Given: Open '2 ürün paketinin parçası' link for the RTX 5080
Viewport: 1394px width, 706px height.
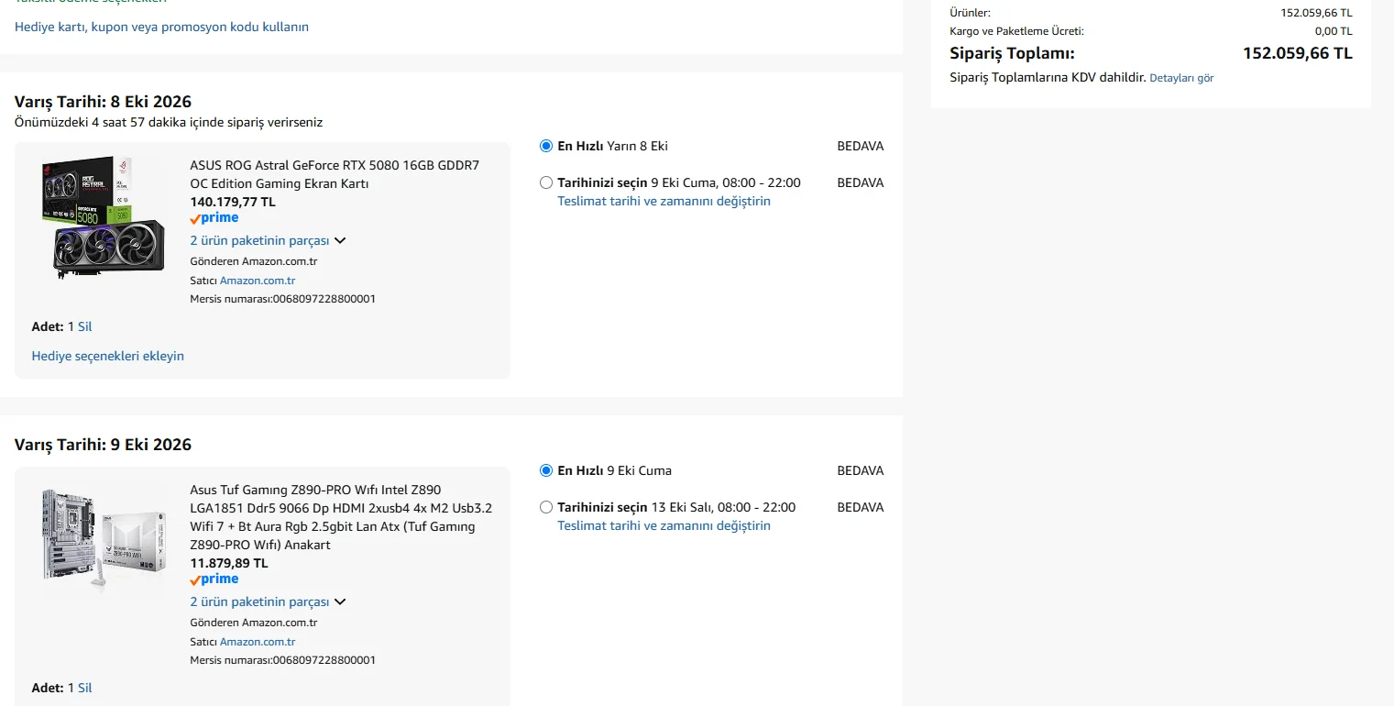Looking at the screenshot, I should 259,240.
